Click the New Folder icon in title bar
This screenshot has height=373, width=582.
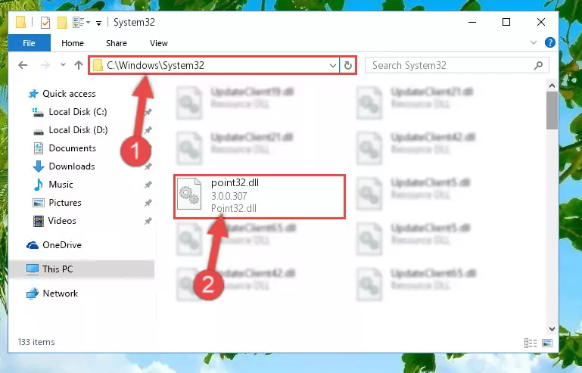click(x=62, y=23)
